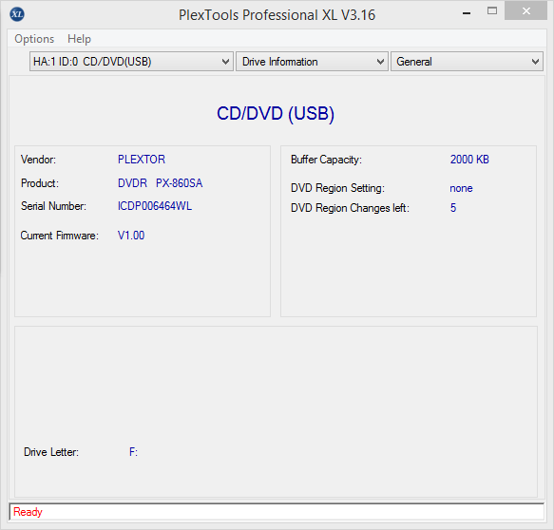Maximize the PlexTools window
This screenshot has height=530, width=554.
(x=492, y=11)
